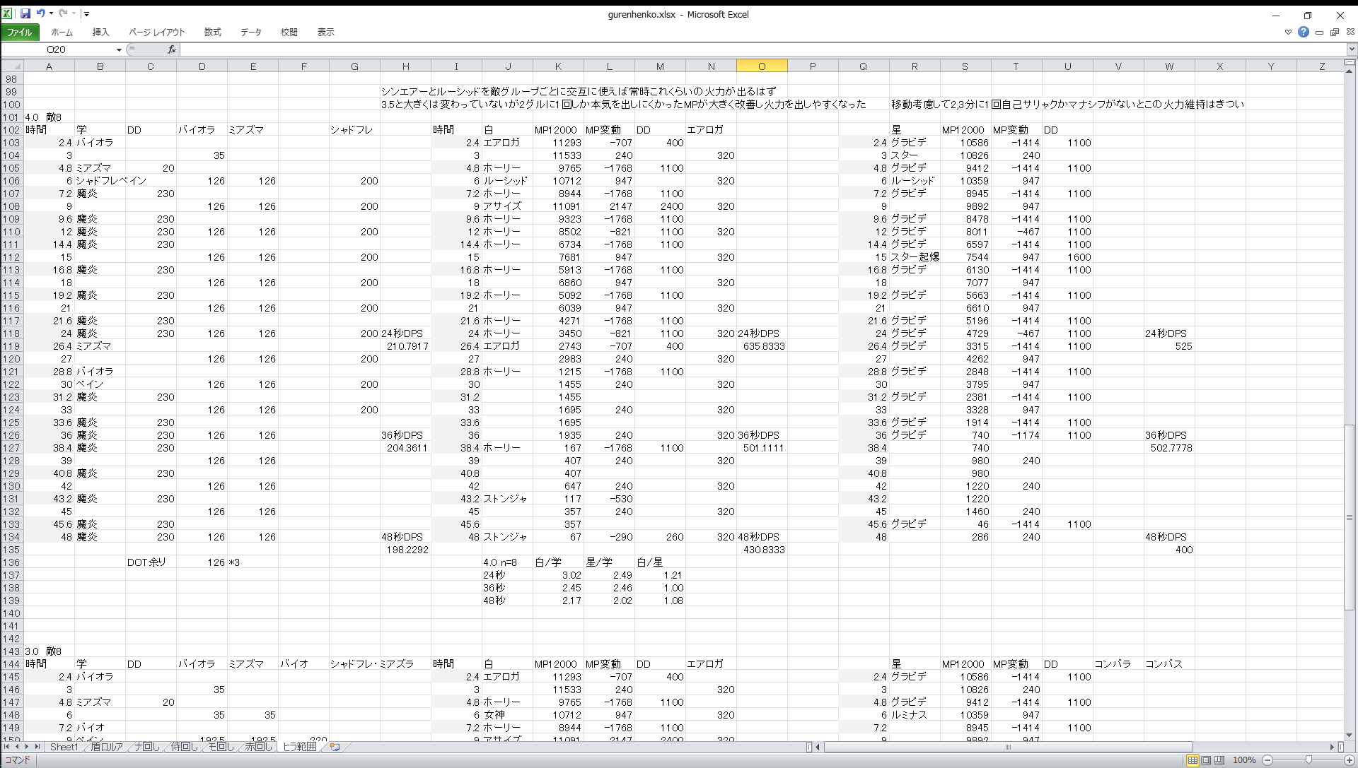Click the Redo arrow icon
Screen dimensions: 1358x768
(x=63, y=13)
